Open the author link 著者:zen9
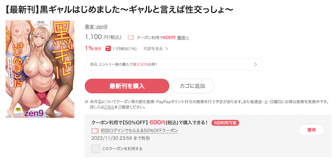 point(96,27)
